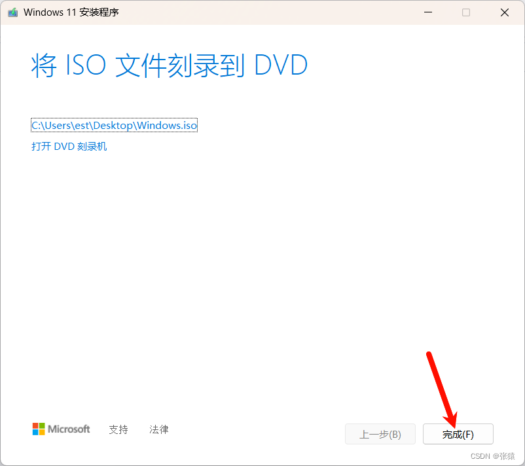525x466 pixels.
Task: Click the 完成(F) finish button
Action: tap(458, 434)
